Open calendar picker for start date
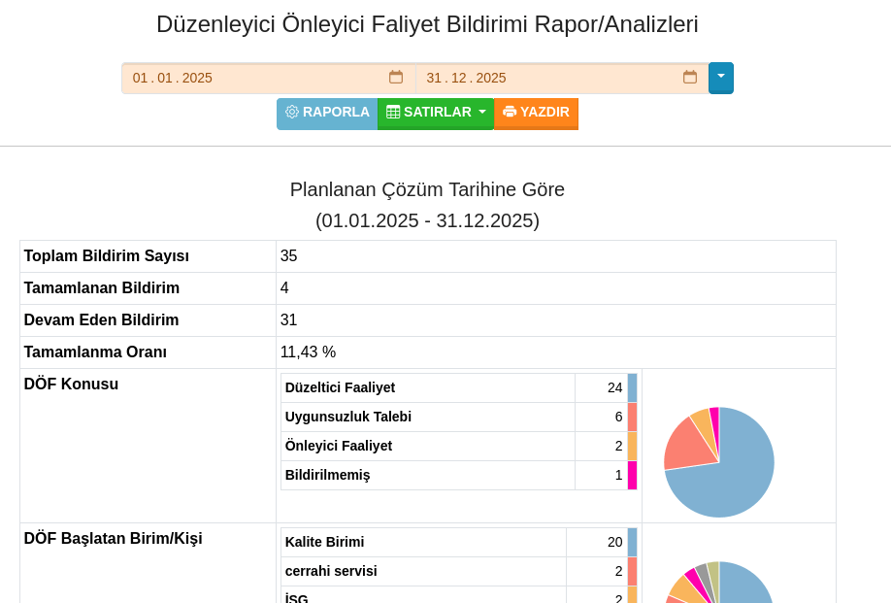The height and width of the screenshot is (603, 891). pyautogui.click(x=396, y=78)
